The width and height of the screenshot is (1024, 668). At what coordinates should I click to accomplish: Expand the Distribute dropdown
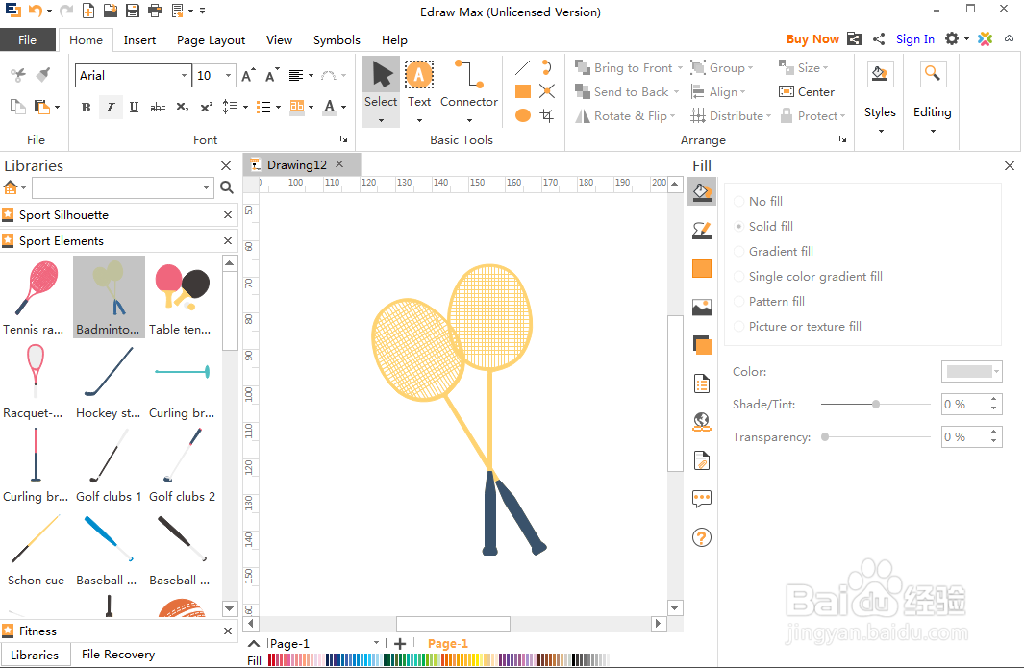(768, 116)
